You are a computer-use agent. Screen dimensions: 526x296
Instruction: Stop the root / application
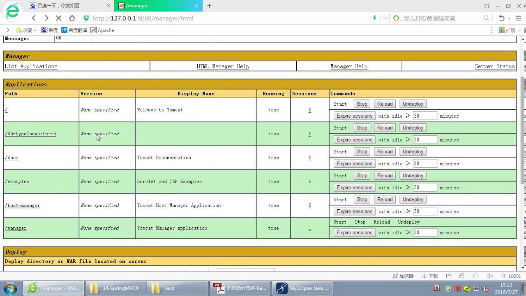362,104
